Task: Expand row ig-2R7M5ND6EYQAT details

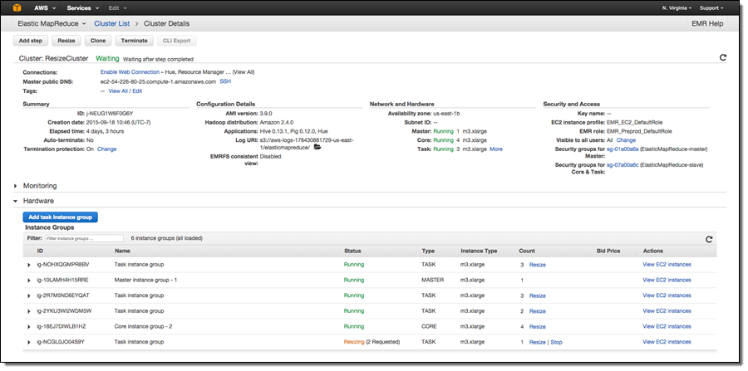Action: tap(29, 295)
